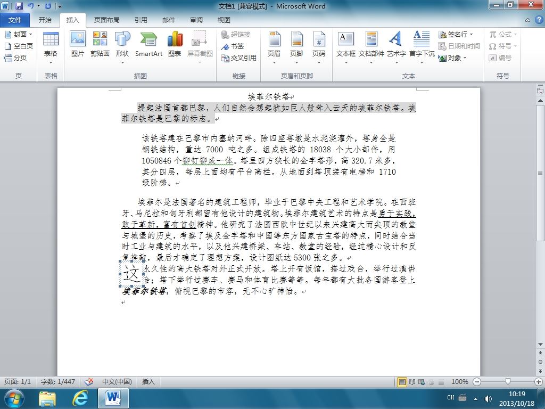Switch to Outline view
The height and width of the screenshot is (409, 545).
tap(431, 382)
